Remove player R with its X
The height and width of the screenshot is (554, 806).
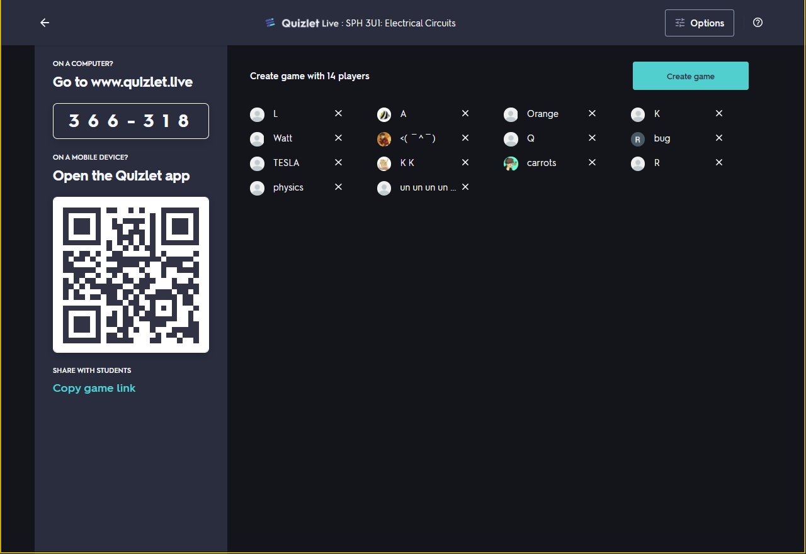tap(719, 162)
